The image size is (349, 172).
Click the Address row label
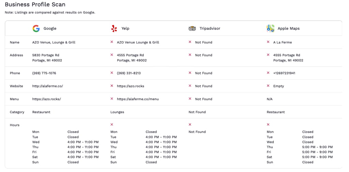(x=16, y=55)
